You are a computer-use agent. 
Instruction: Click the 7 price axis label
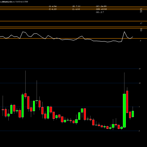(x=139, y=107)
